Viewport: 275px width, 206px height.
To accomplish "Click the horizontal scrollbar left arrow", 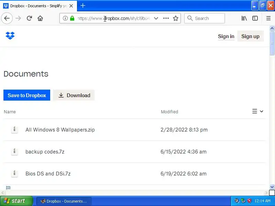I will (2, 193).
